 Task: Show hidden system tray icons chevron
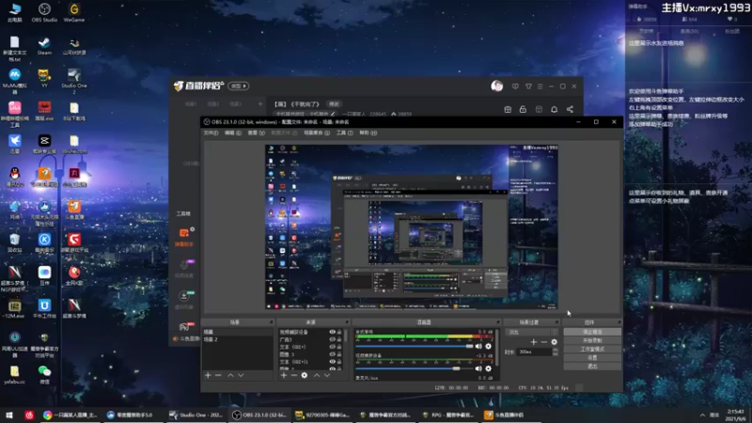coord(702,415)
